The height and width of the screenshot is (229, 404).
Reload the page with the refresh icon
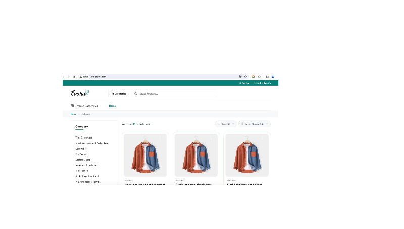coord(74,77)
